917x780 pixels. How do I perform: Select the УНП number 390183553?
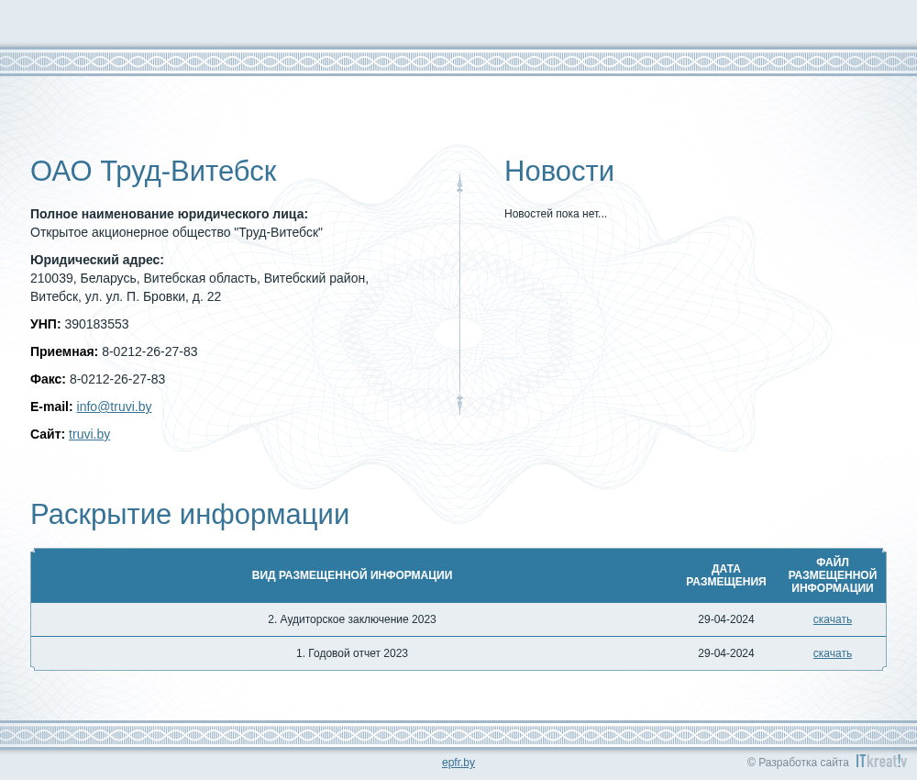[x=96, y=324]
